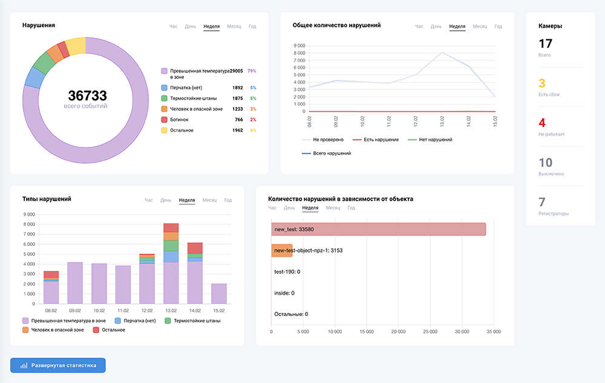Toggle Термостойкие штаны in bar chart legend

click(193, 321)
